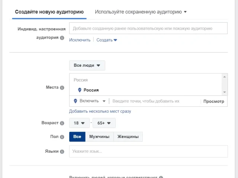Open the maximum age 65+ dropdown
Viewport: 238px width, 178px height.
(104, 123)
